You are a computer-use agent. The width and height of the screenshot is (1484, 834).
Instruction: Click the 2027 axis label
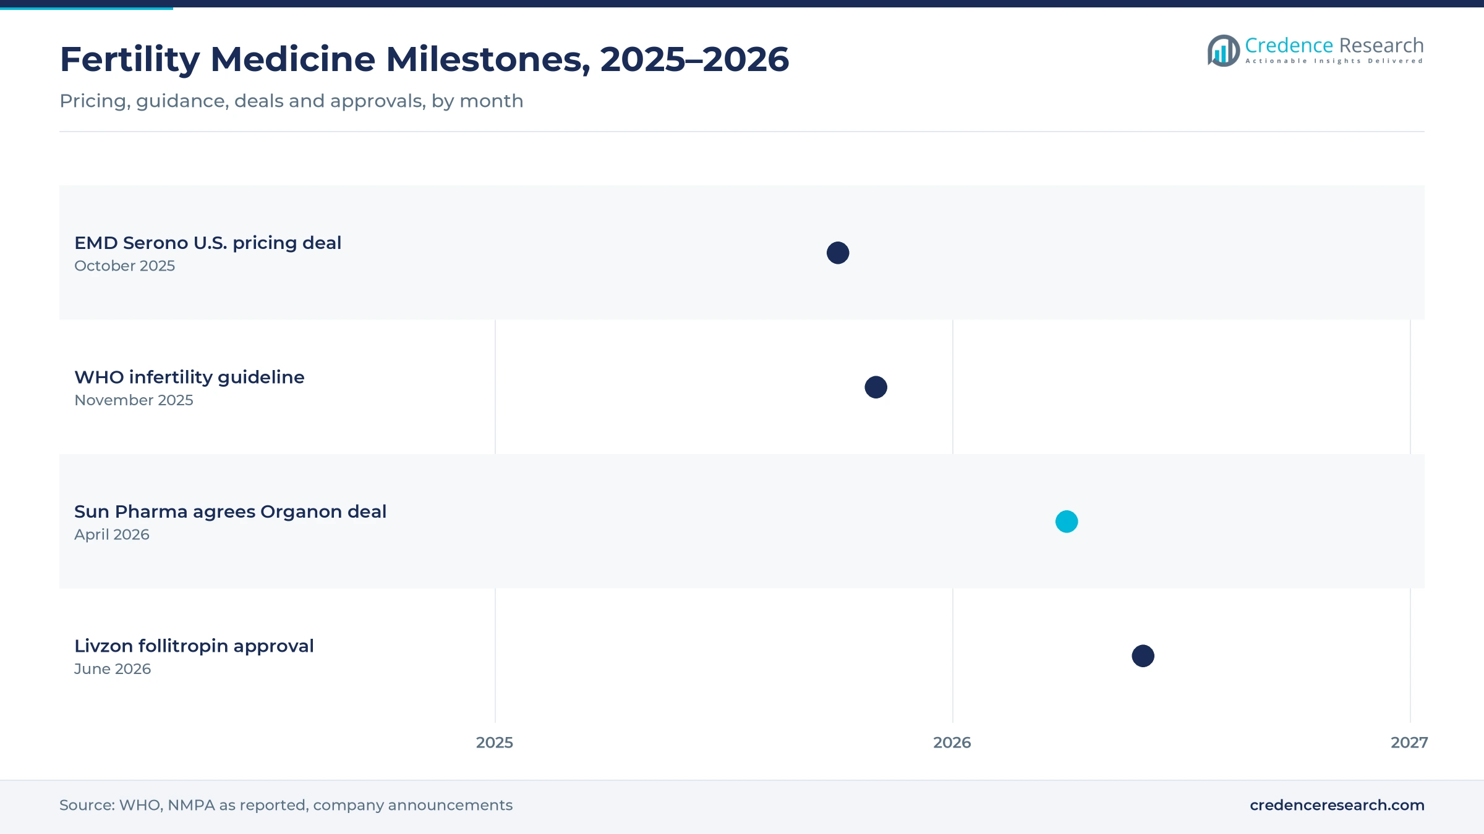pos(1410,743)
